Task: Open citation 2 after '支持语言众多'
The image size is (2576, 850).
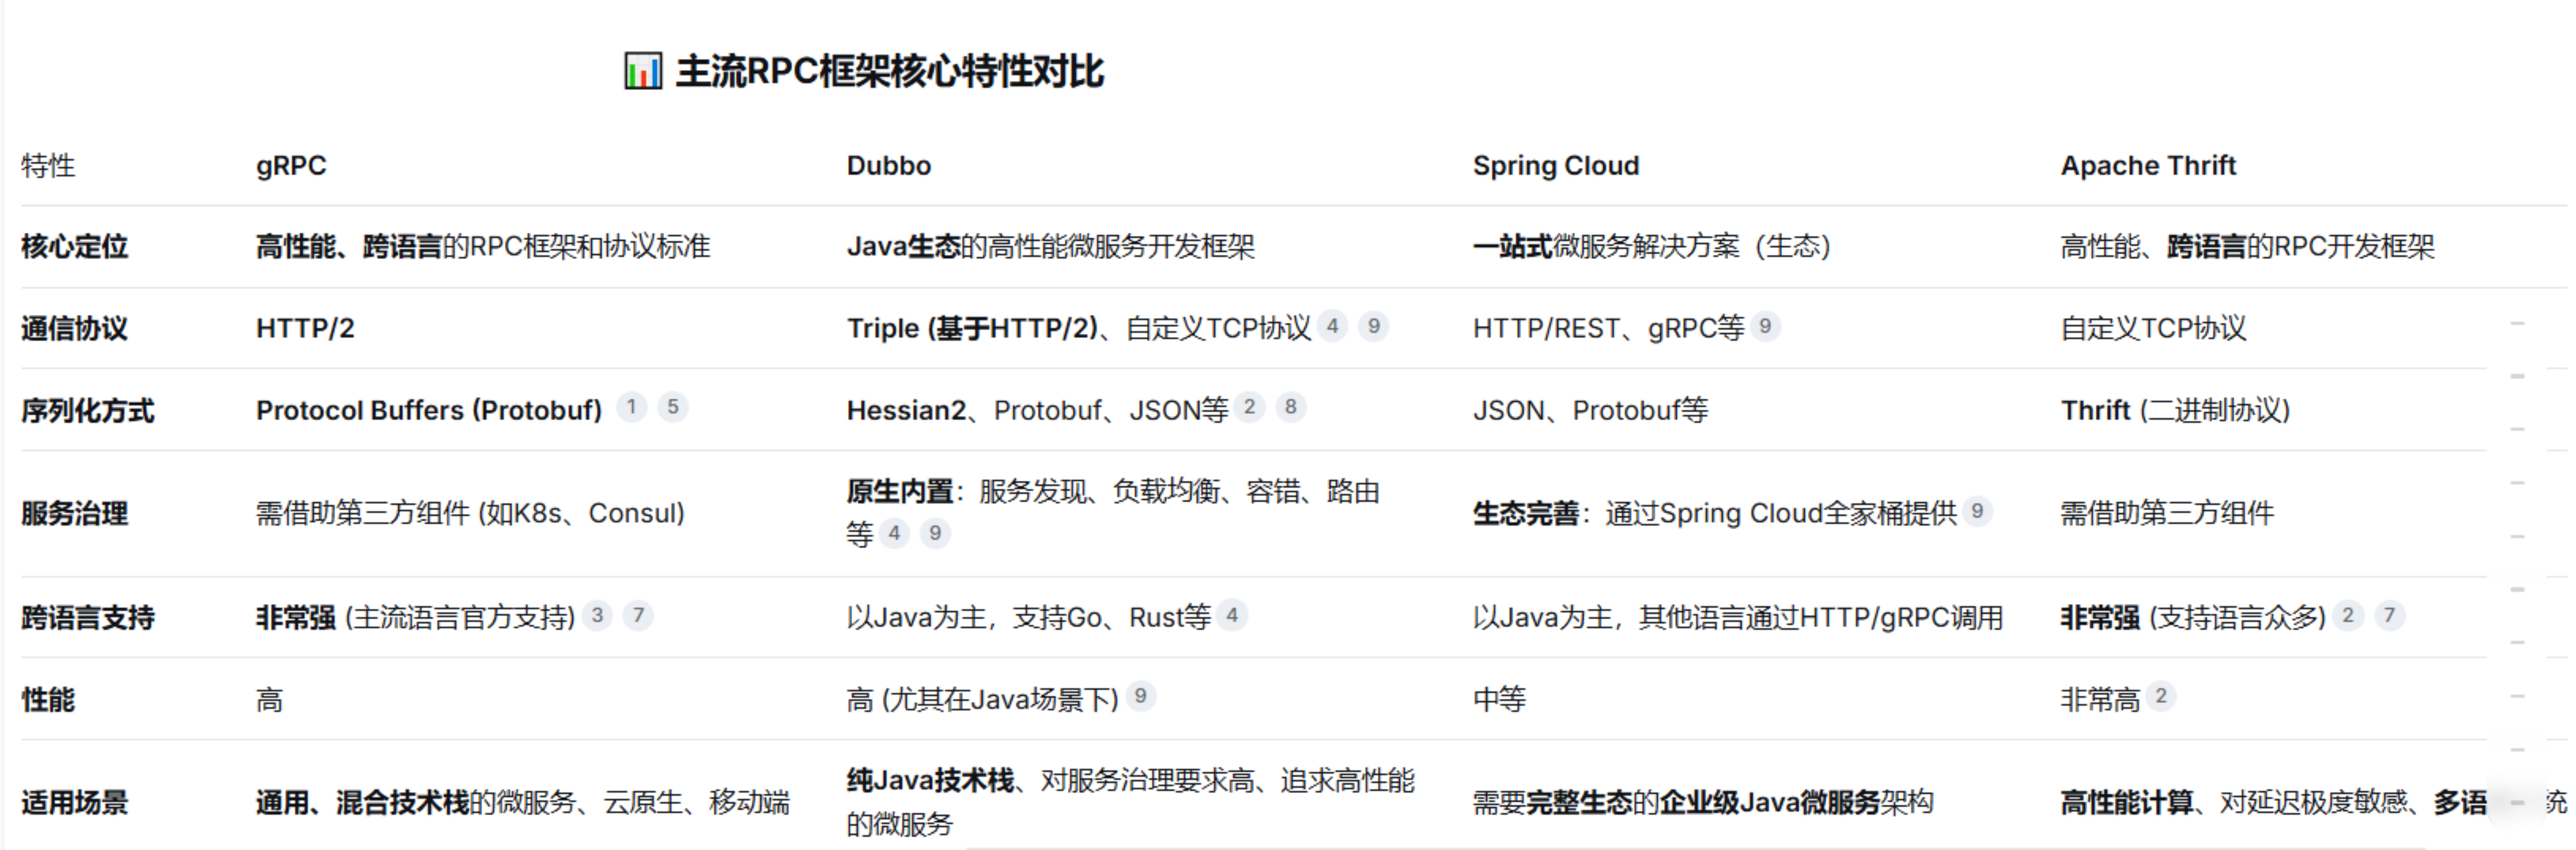Action: pos(2348,615)
